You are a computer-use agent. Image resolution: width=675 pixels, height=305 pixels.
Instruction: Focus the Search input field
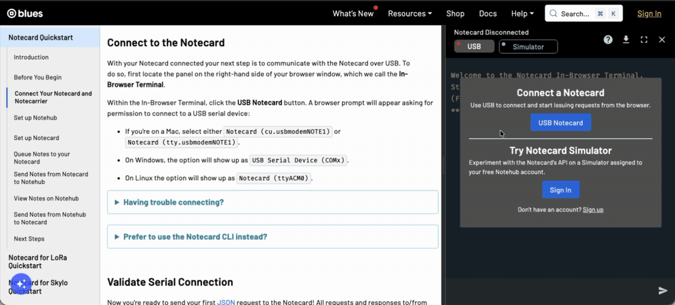[x=584, y=13]
